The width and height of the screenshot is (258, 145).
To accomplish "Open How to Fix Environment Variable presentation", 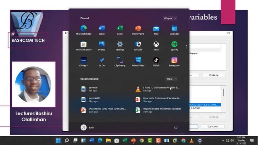I will click(x=158, y=99).
